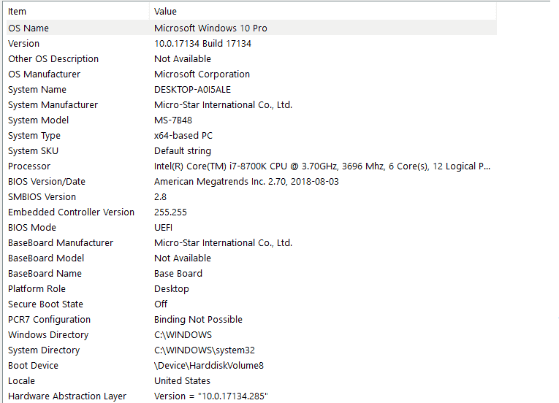
Task: Select the System Name row label
Action: 37,90
